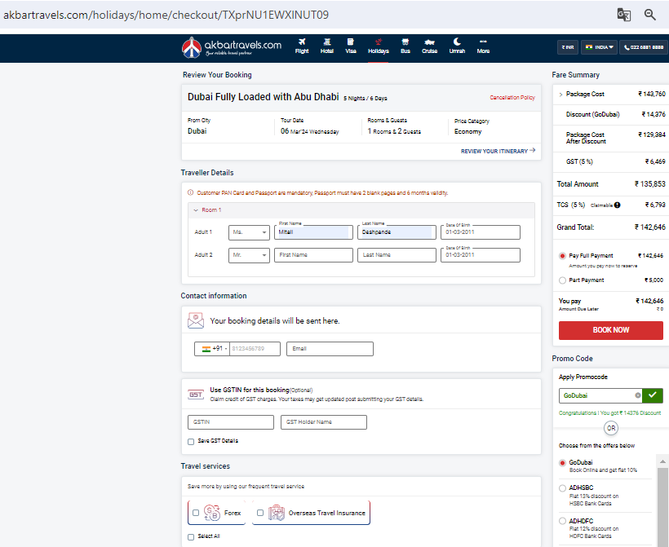Open the Cruise ship icon
Viewport: 669px width, 547px height.
430,42
